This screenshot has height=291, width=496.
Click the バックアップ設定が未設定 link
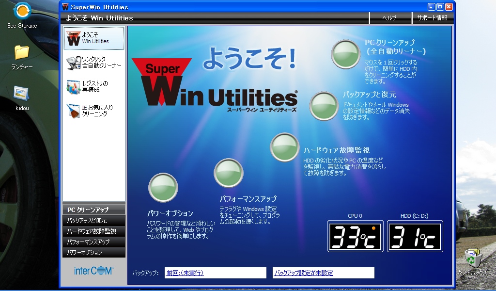tap(304, 273)
